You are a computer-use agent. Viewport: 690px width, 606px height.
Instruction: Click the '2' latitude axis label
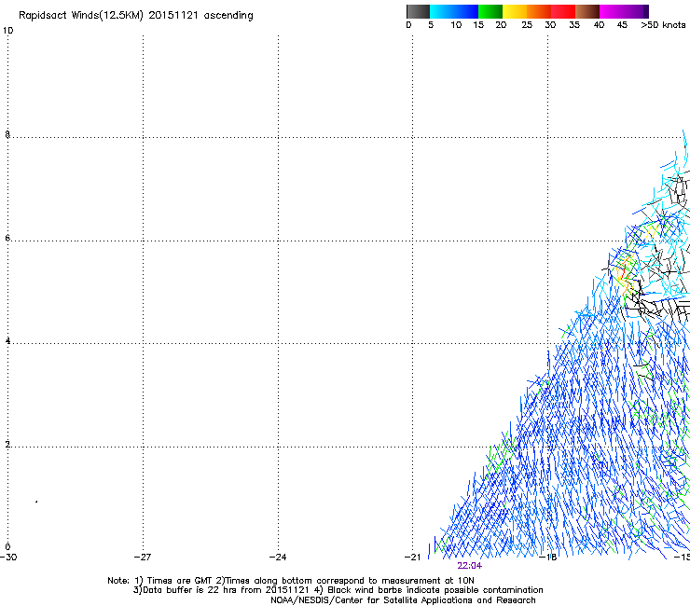pos(7,444)
